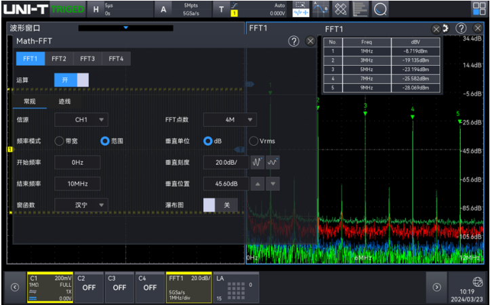Click the vertical position up arrow
The image size is (490, 305).
(258, 184)
